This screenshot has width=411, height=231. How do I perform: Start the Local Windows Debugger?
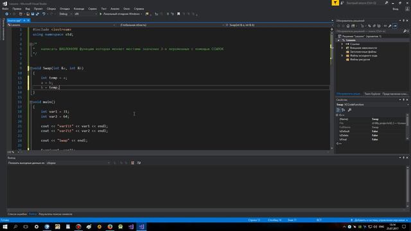121,14
